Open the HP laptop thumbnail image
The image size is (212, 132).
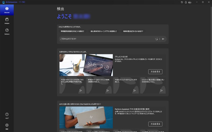[86, 117]
